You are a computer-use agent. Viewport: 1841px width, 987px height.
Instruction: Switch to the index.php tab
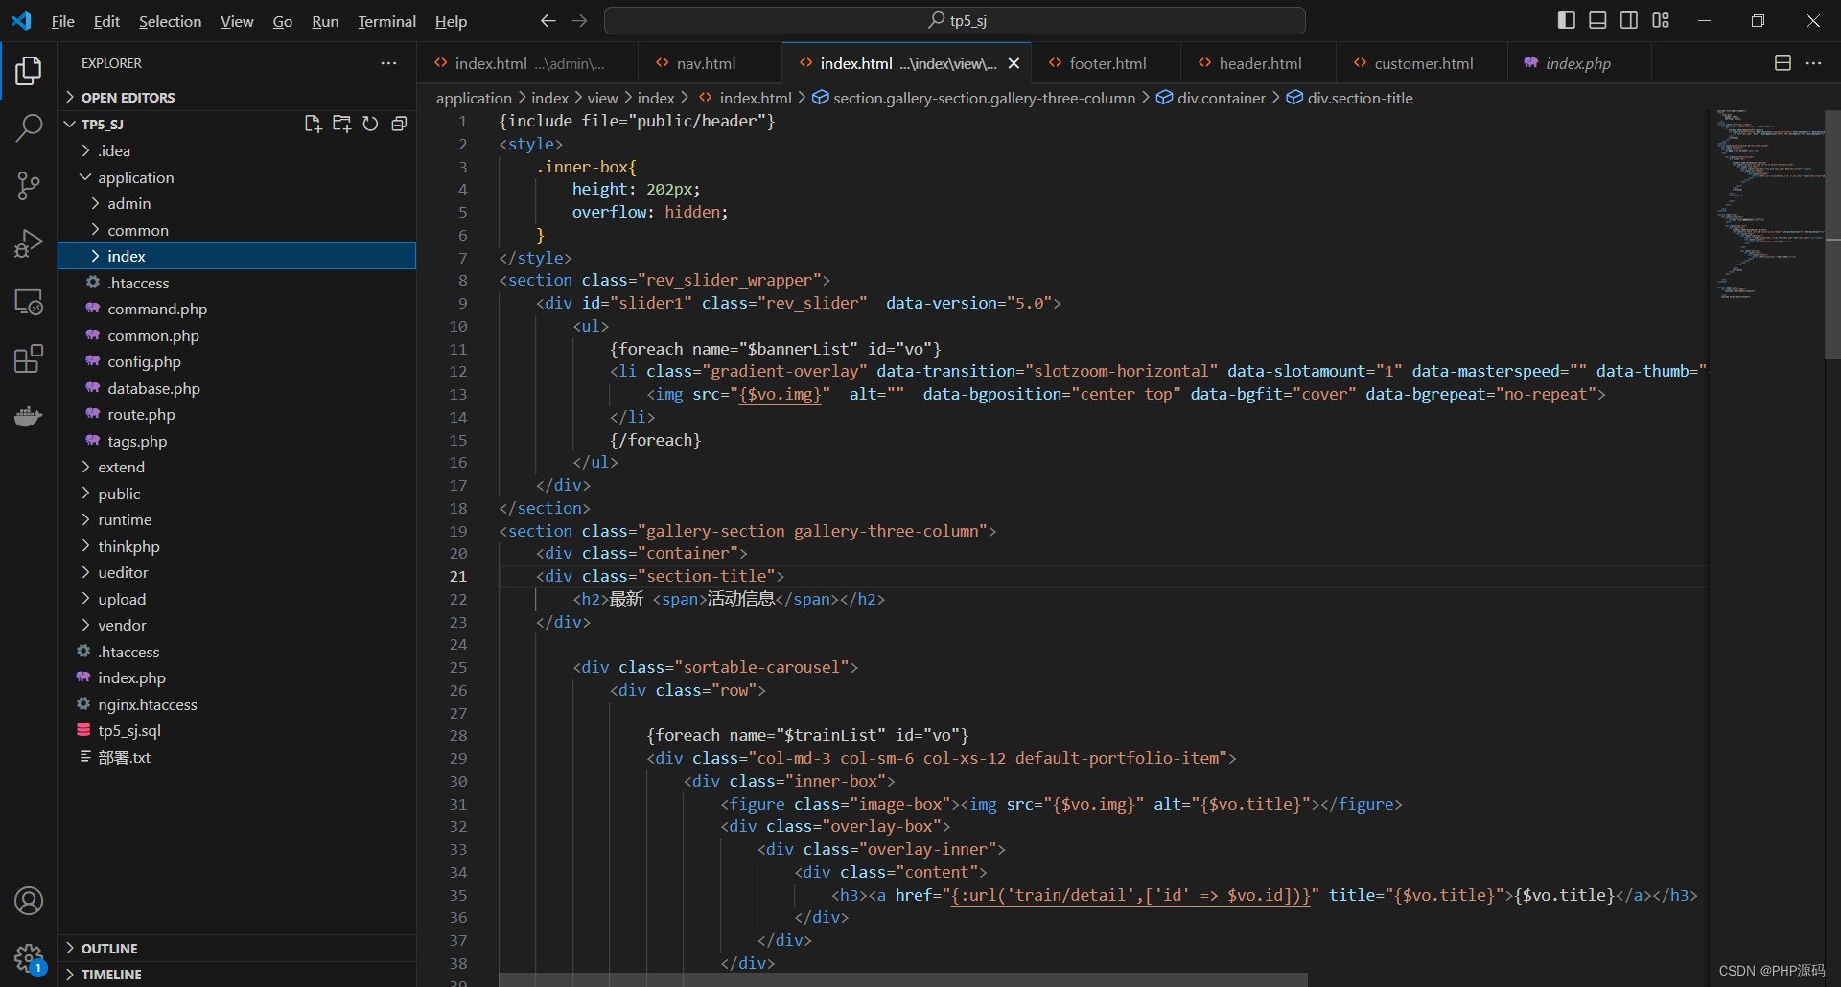[x=1577, y=63]
